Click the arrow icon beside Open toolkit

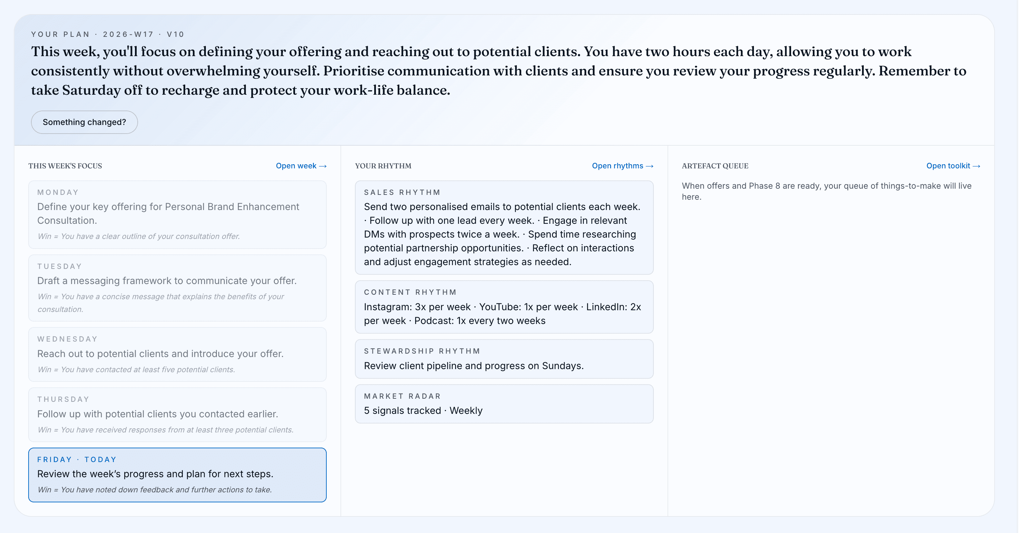tap(976, 166)
